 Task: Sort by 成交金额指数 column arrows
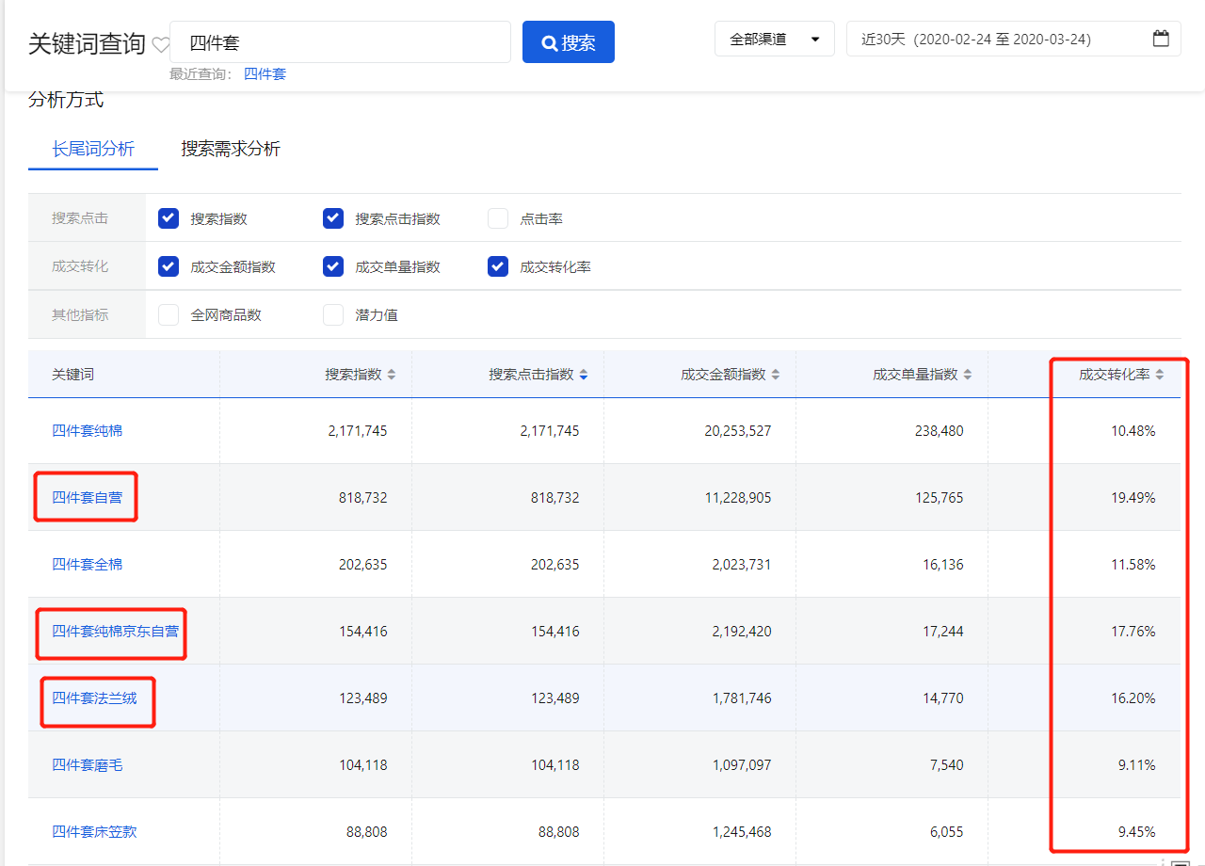click(776, 375)
